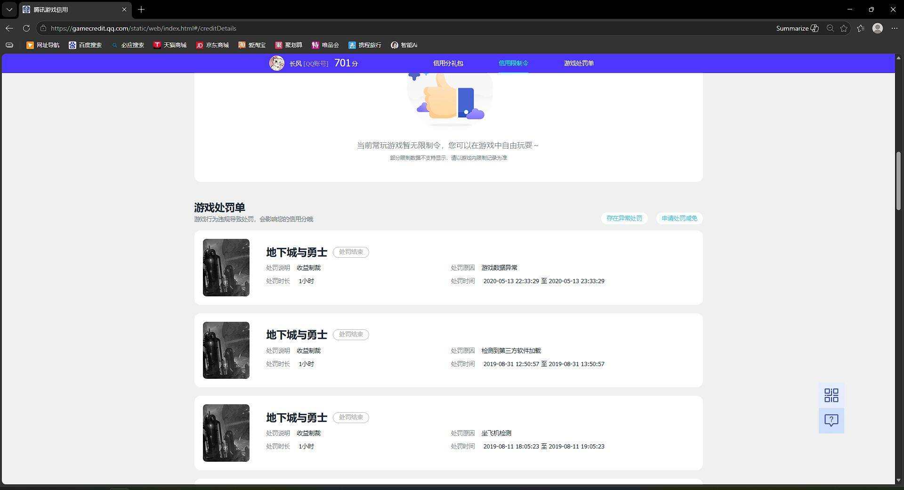The height and width of the screenshot is (490, 904).
Task: Open 京东商城 bookmark
Action: (x=212, y=45)
